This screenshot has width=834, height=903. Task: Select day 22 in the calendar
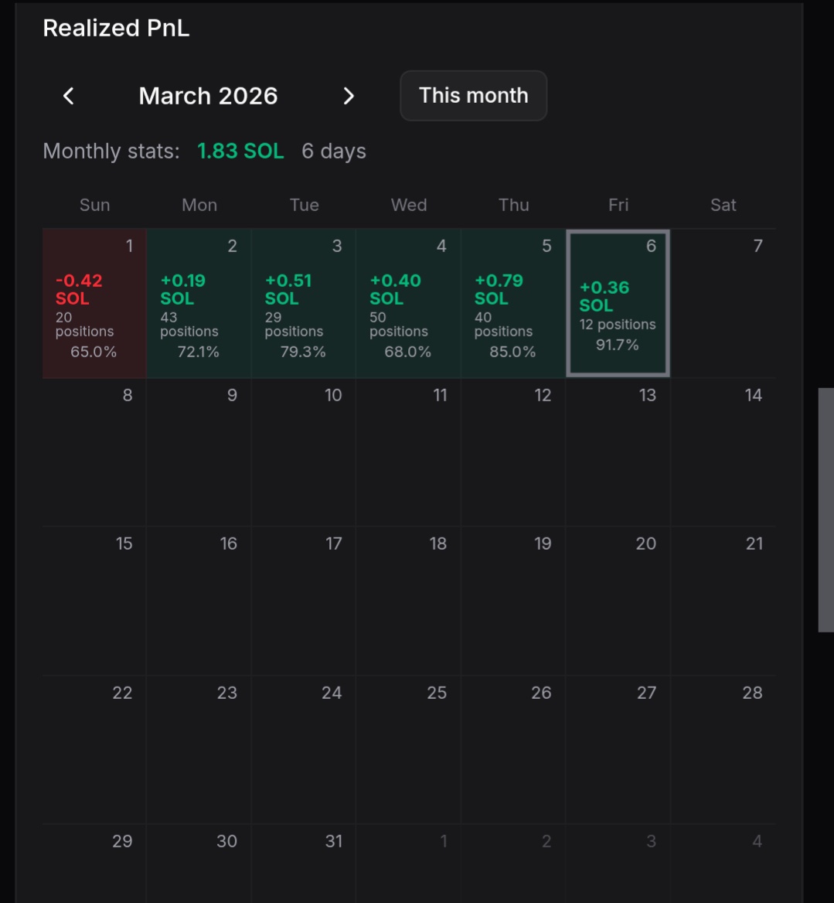tap(94, 750)
